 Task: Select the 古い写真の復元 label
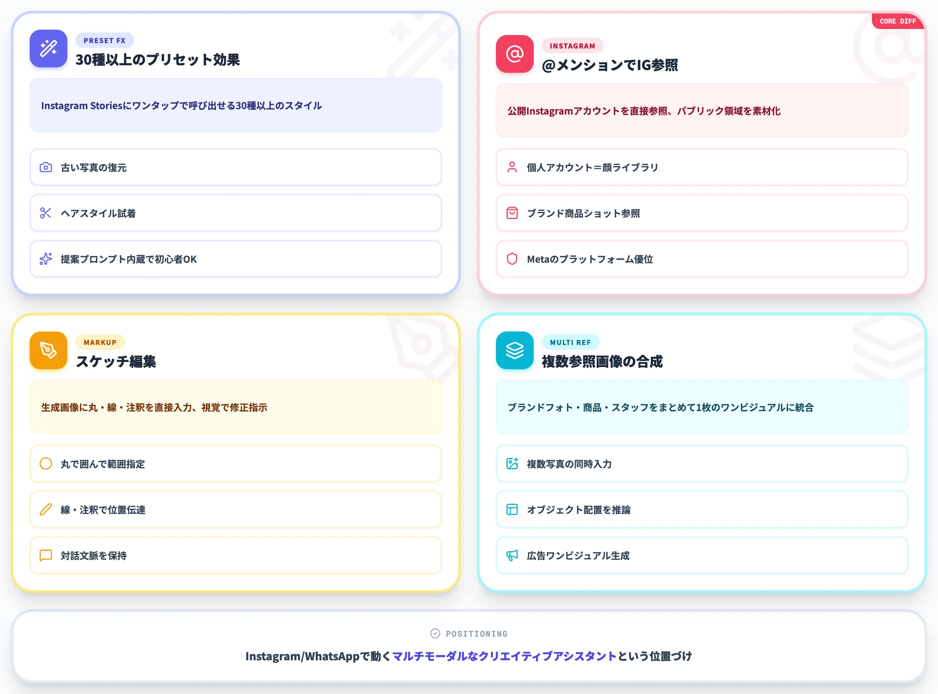94,168
